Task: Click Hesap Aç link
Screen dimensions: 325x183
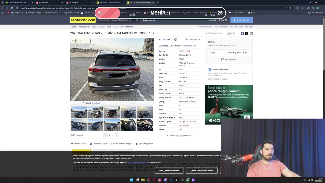Action: click(x=223, y=20)
